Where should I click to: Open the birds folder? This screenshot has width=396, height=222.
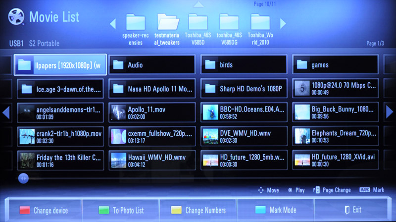tap(244, 65)
